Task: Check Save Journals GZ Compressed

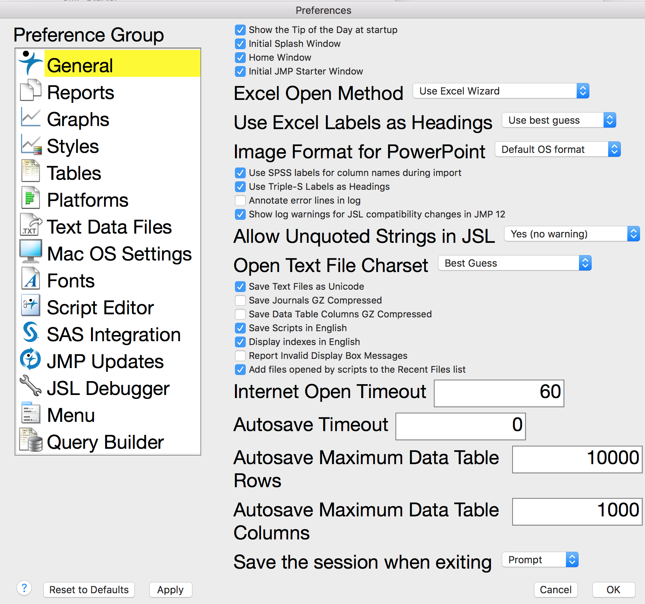Action: [x=240, y=300]
